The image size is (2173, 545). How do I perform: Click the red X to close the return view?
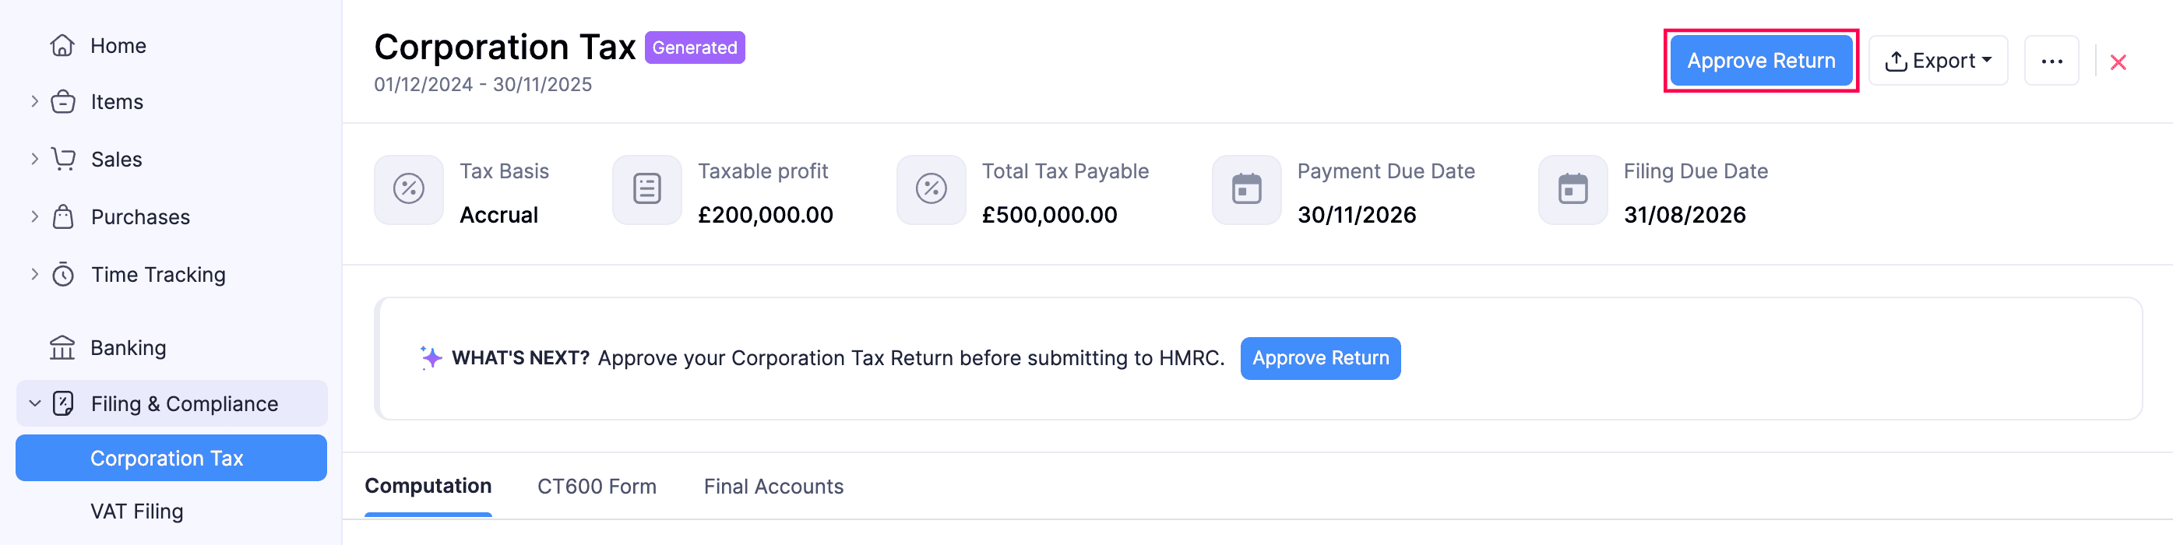pos(2118,62)
